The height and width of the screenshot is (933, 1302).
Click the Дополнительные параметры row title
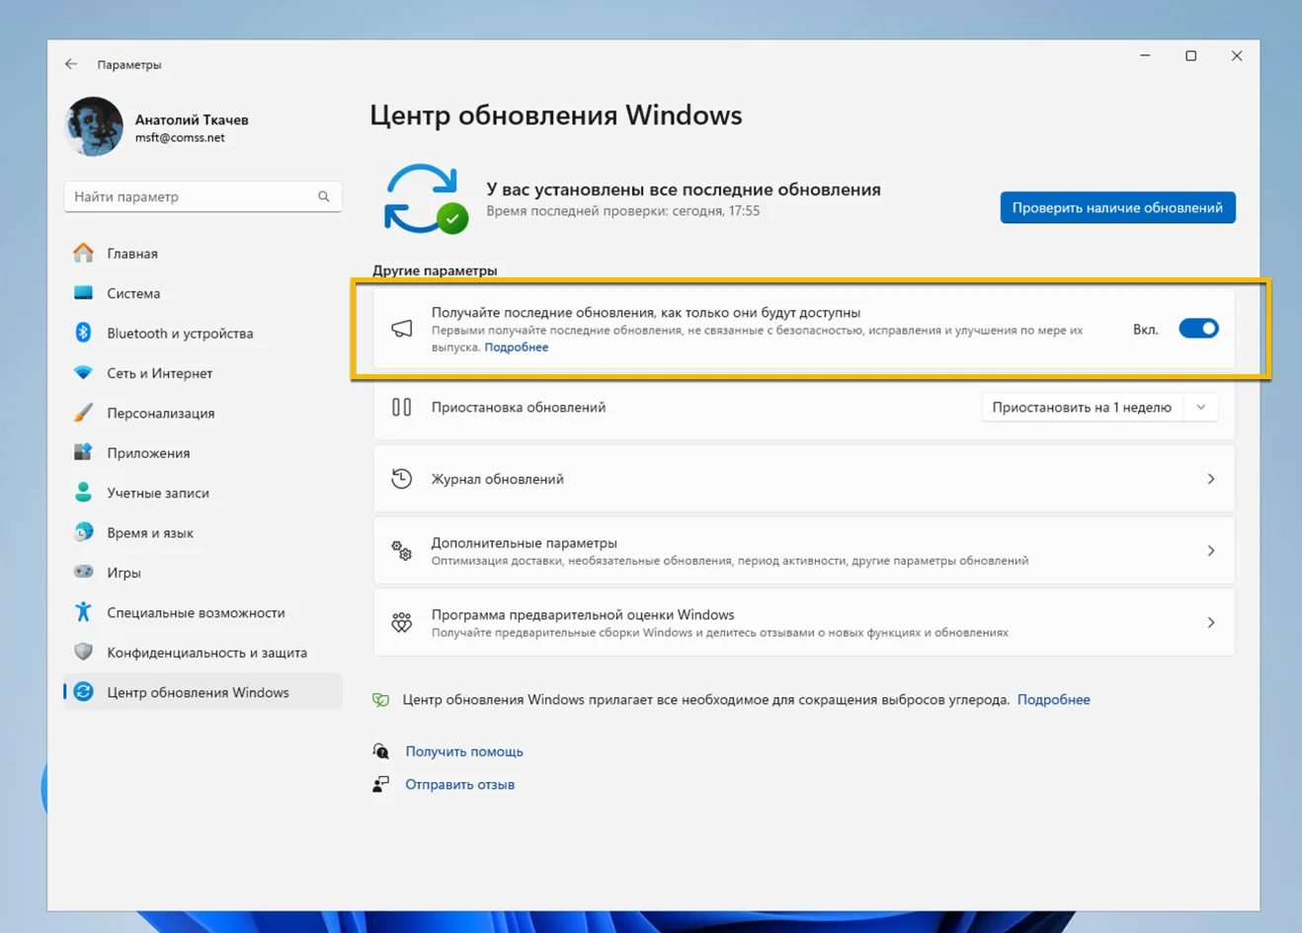click(x=525, y=543)
